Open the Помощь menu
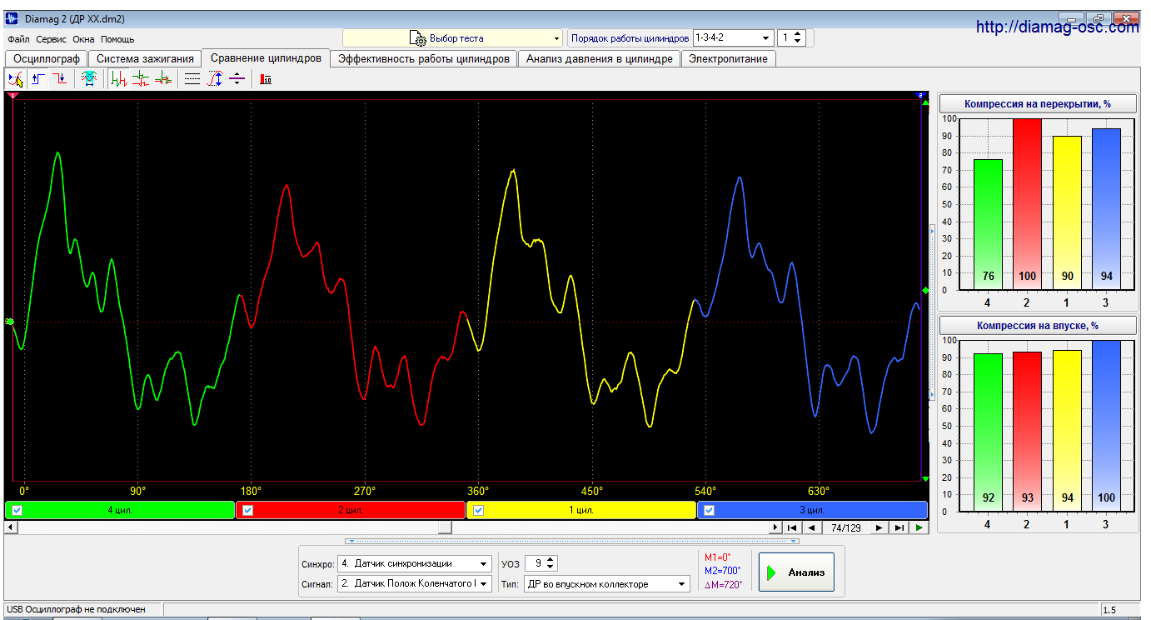The height and width of the screenshot is (620, 1151). coord(117,39)
